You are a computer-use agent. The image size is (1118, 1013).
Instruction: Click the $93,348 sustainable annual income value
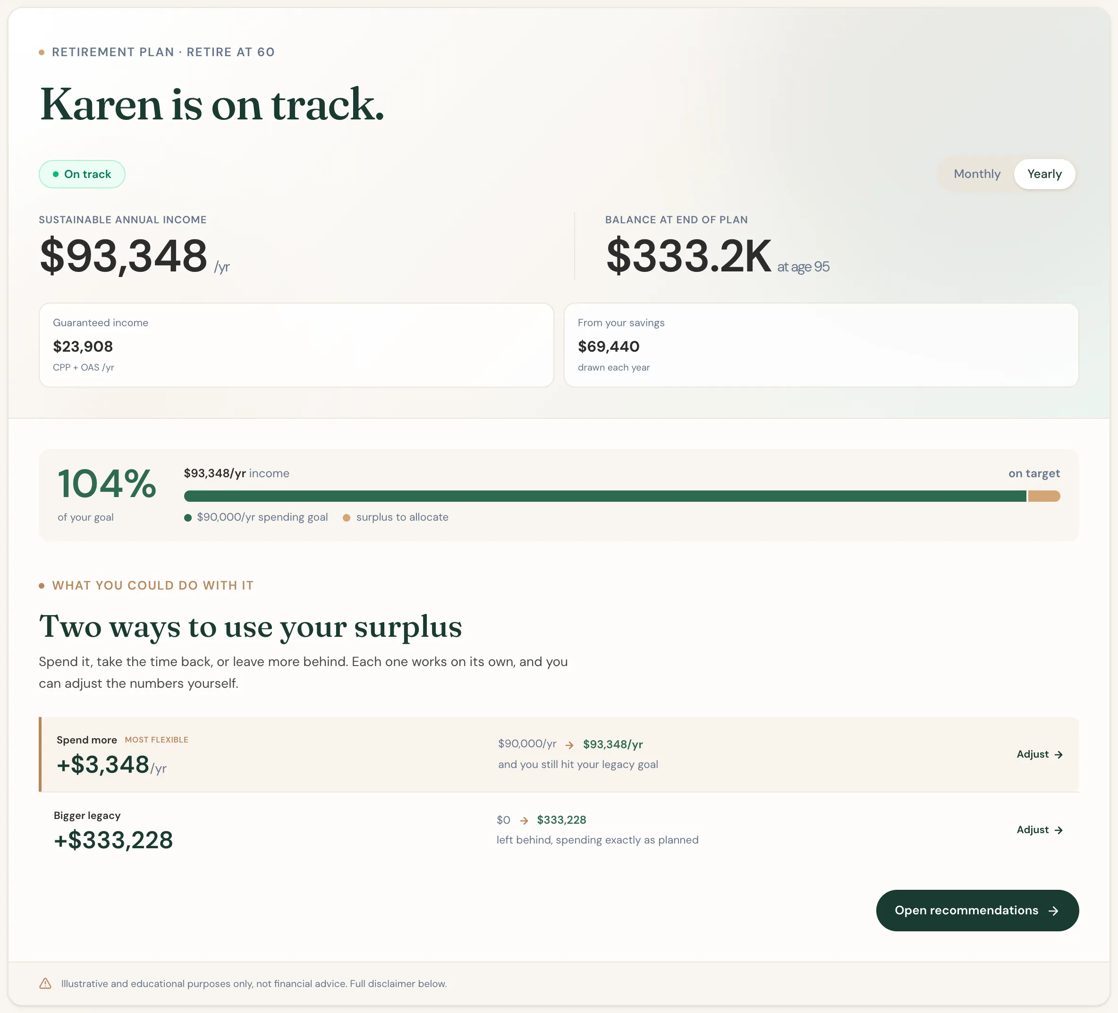tap(124, 255)
